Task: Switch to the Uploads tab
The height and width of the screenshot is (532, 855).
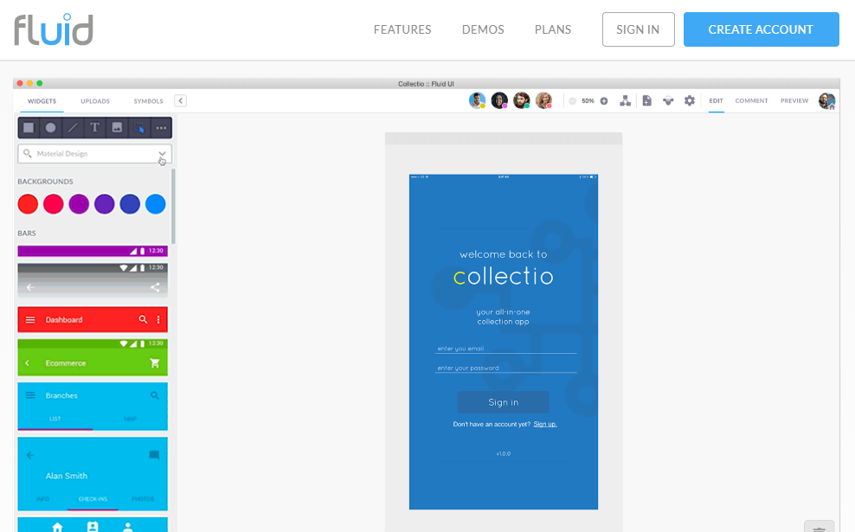Action: point(95,101)
